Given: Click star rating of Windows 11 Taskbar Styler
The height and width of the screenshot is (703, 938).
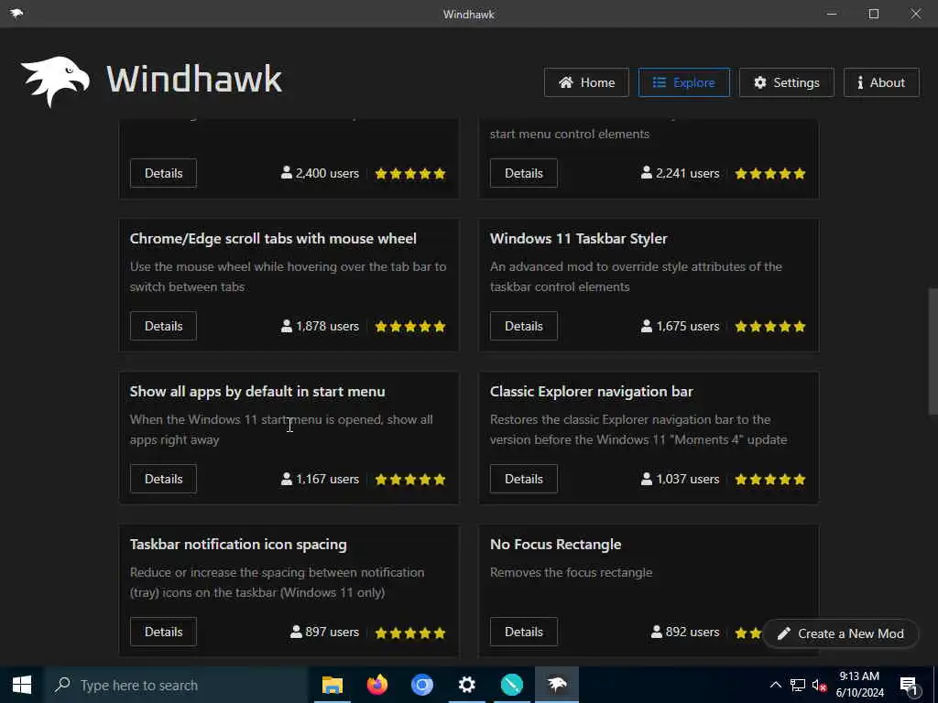Looking at the screenshot, I should [770, 327].
